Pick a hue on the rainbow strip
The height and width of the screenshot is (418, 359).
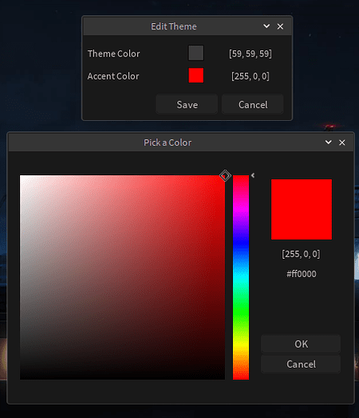(241, 277)
